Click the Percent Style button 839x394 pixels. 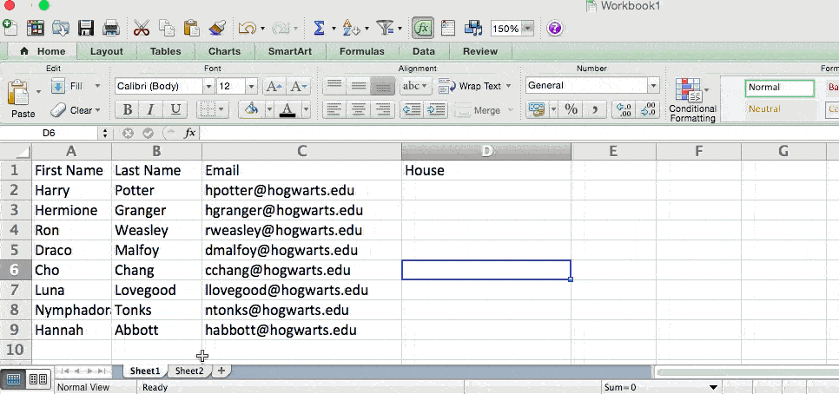(571, 109)
